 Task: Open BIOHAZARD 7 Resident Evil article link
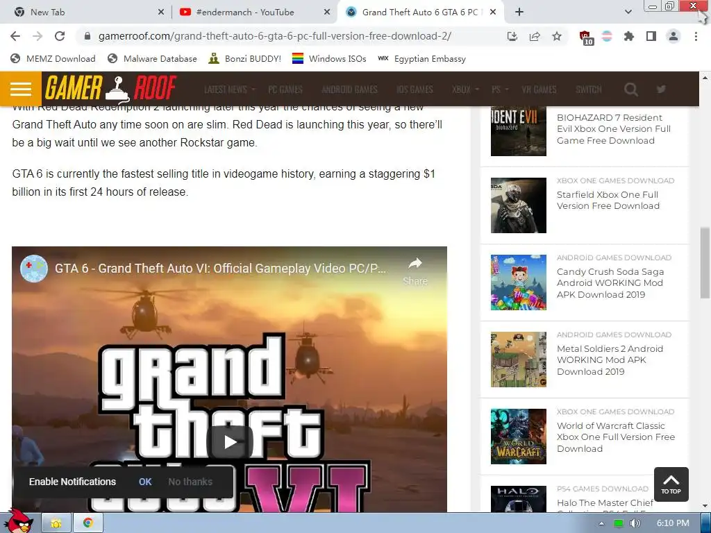(x=614, y=129)
